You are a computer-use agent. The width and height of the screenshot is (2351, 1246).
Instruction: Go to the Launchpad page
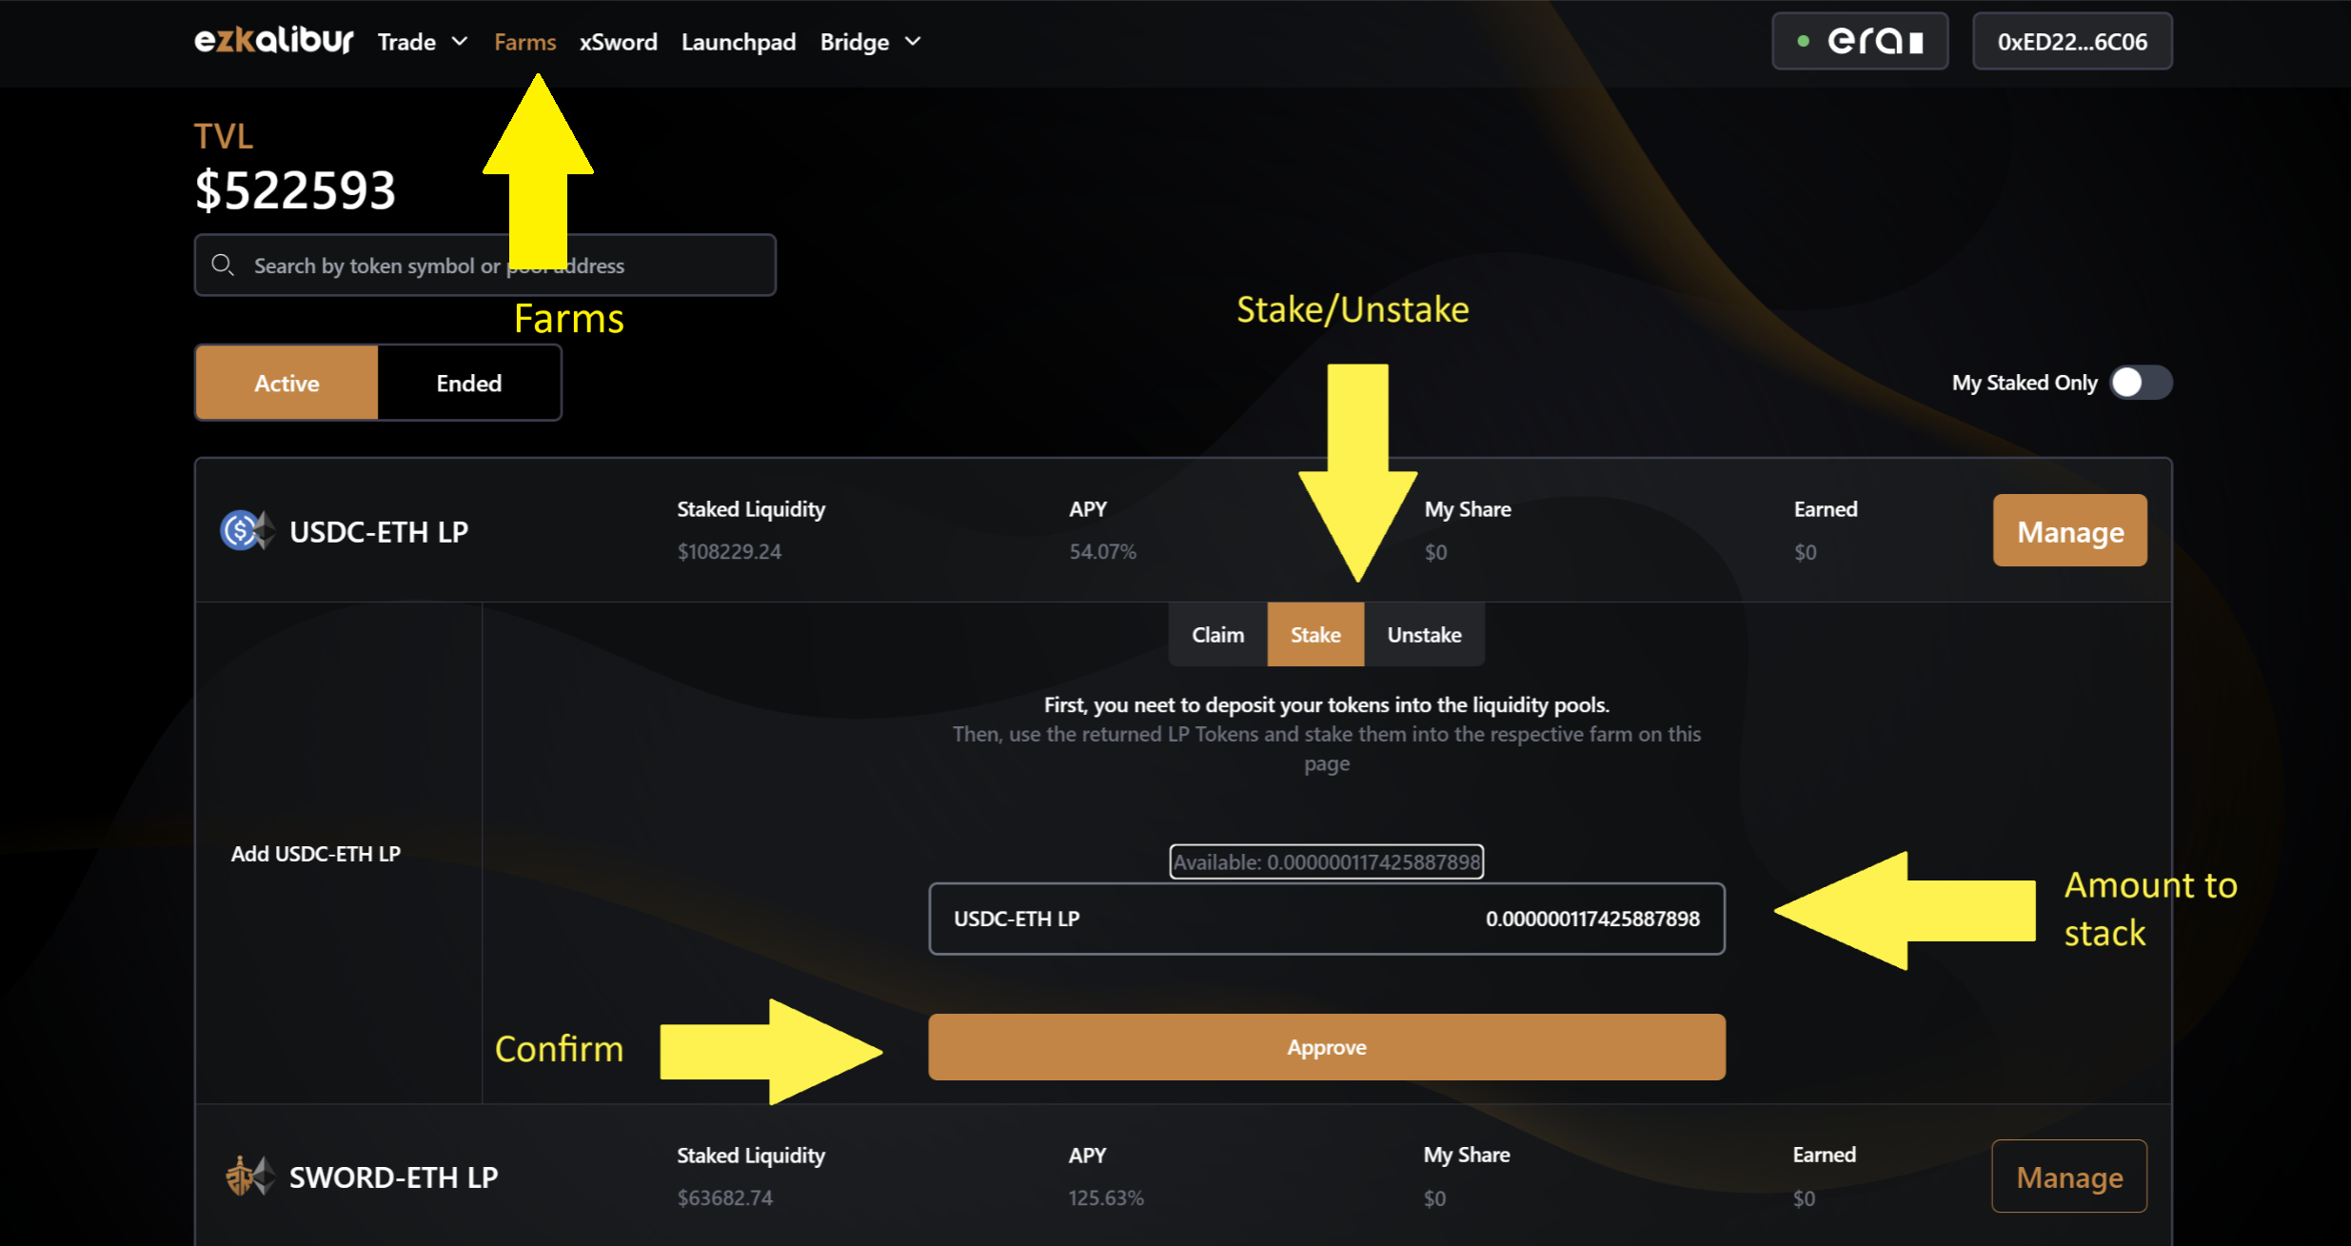(738, 42)
